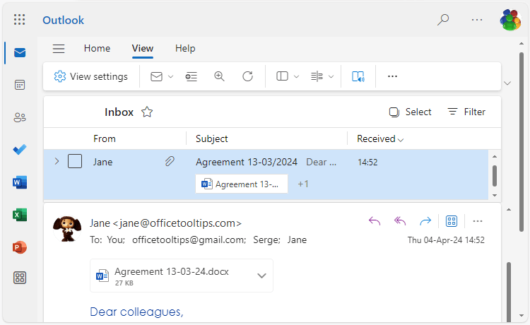Sort by From column header

click(105, 138)
